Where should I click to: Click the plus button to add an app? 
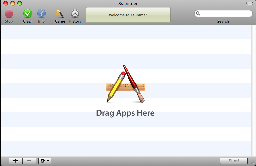click(16, 161)
